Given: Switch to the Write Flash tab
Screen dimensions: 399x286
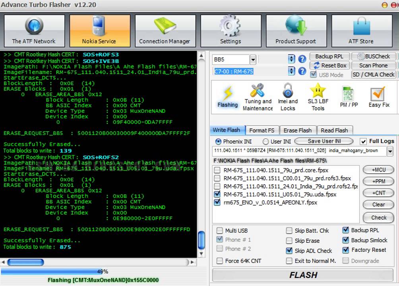Looking at the screenshot, I should coord(227,130).
